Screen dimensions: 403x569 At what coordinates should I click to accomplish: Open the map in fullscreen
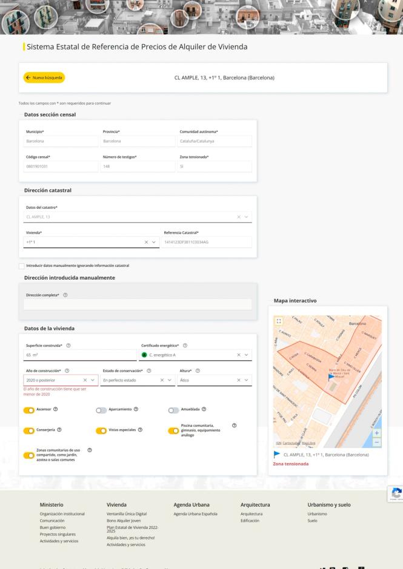point(279,321)
